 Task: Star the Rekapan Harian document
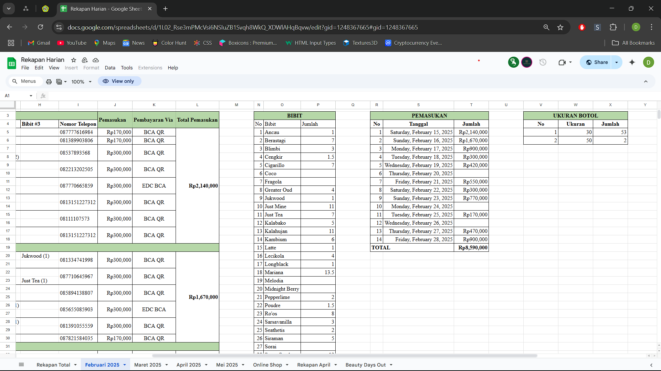click(73, 60)
